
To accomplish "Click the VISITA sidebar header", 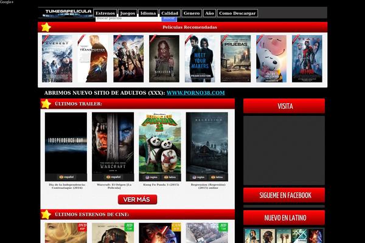I will (284, 106).
